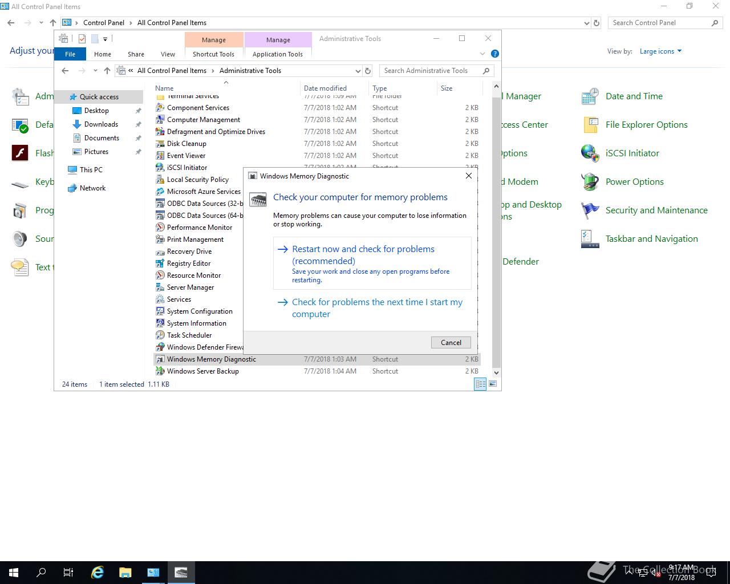Open Date and Time in Control Panel
The height and width of the screenshot is (584, 730).
point(622,96)
